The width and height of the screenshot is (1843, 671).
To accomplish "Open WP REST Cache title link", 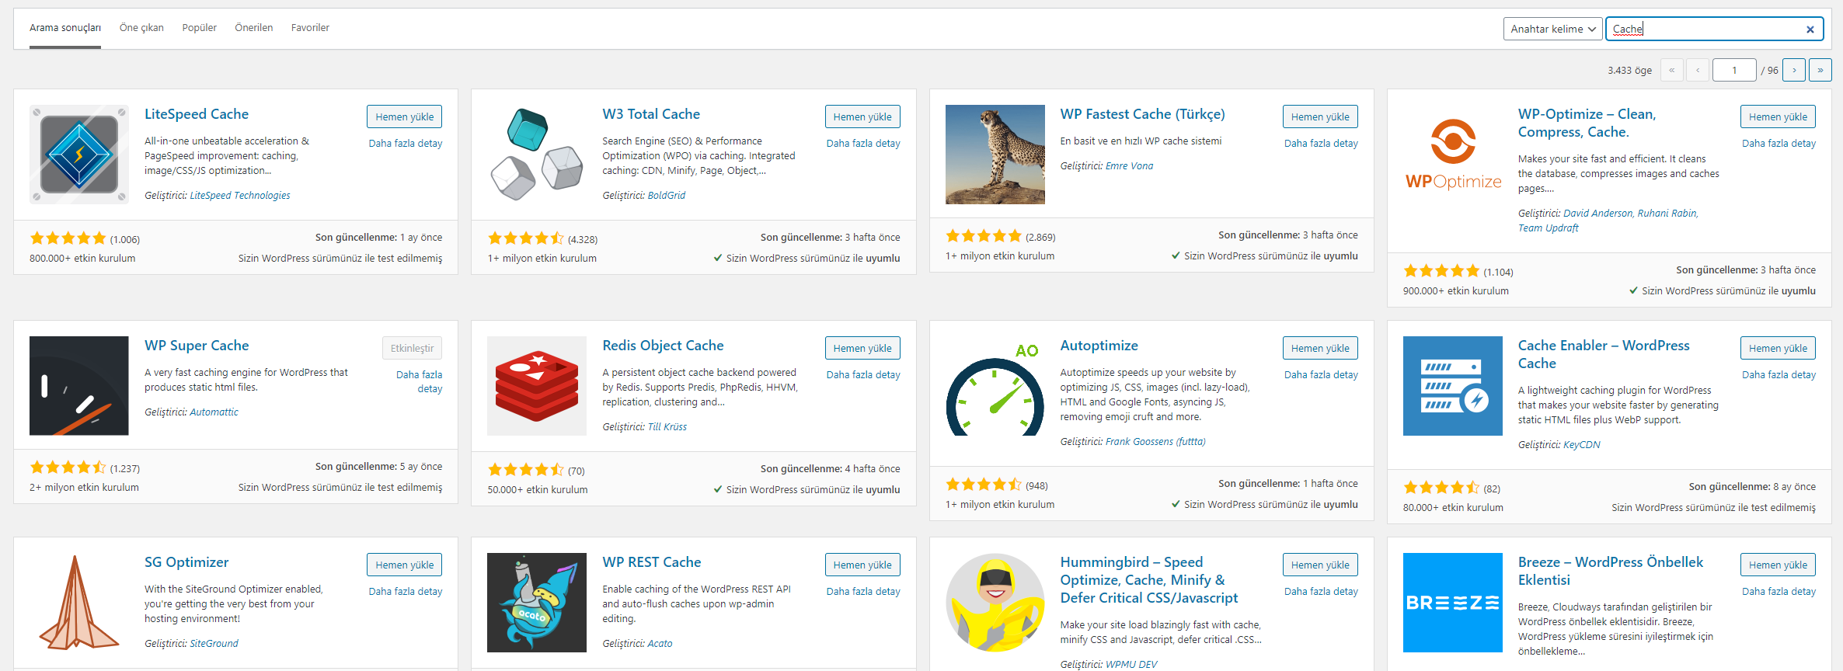I will pos(652,562).
